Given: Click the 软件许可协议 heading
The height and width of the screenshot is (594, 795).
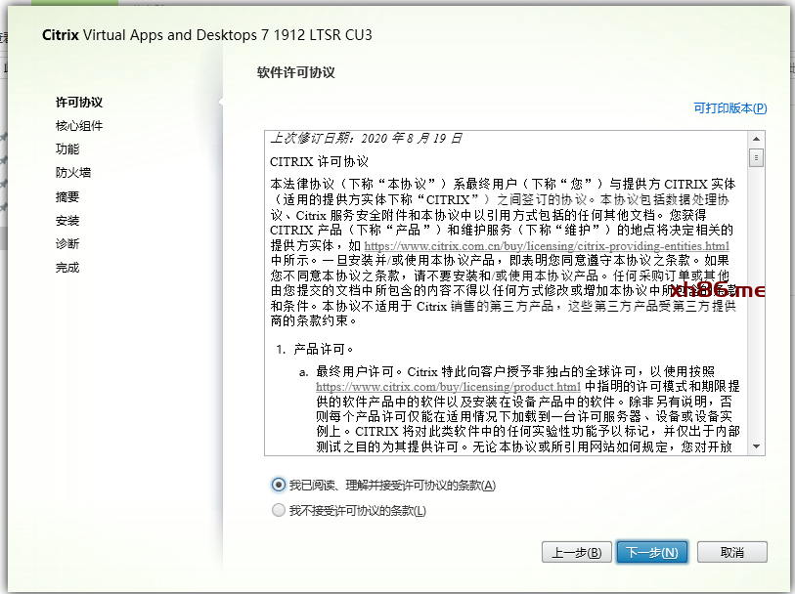Looking at the screenshot, I should click(296, 72).
